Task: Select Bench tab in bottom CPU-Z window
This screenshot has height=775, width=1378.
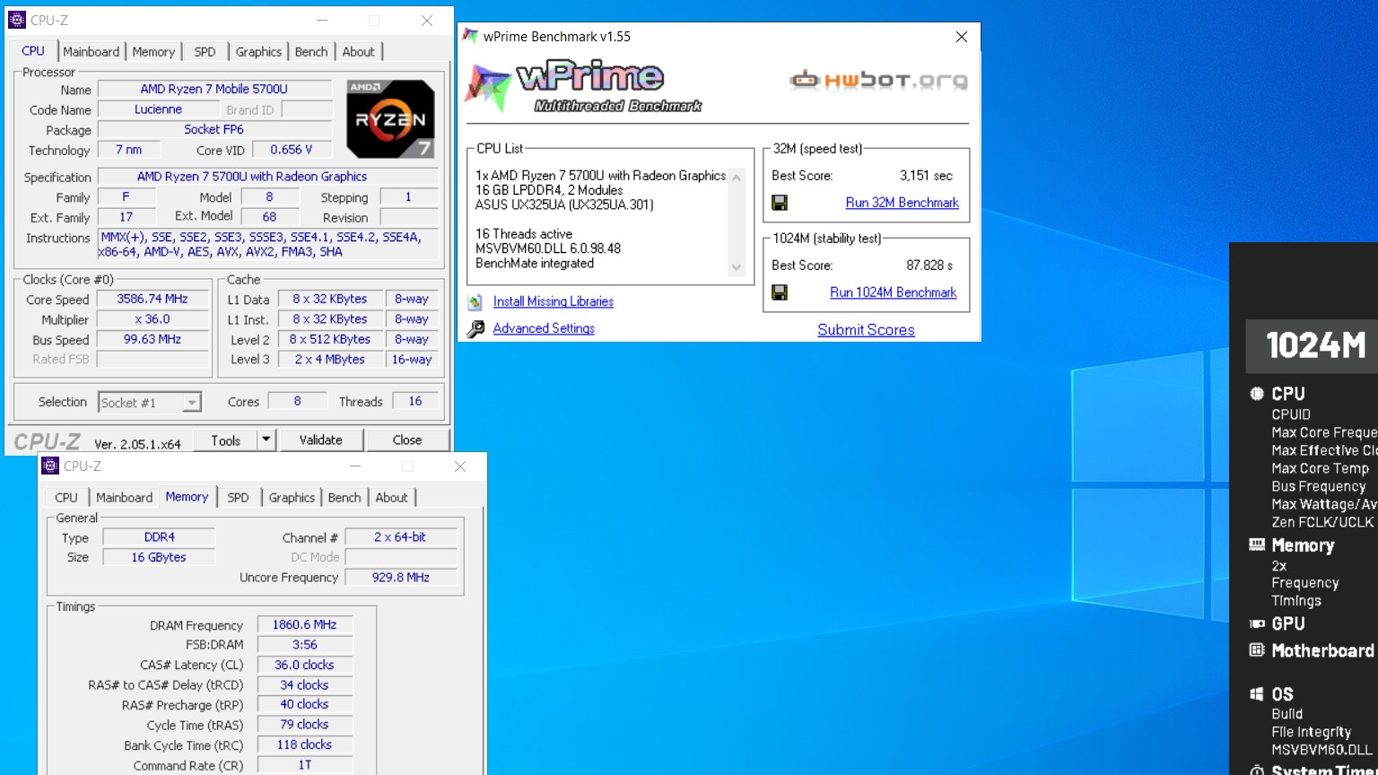Action: [x=344, y=498]
